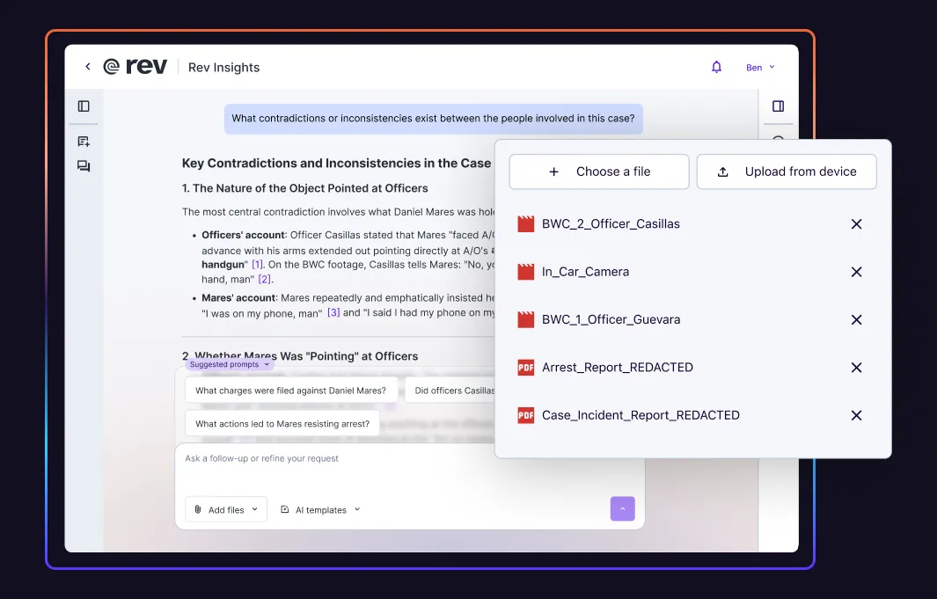Remove BWC_2_Officer_Casillas file
937x599 pixels.
click(856, 224)
